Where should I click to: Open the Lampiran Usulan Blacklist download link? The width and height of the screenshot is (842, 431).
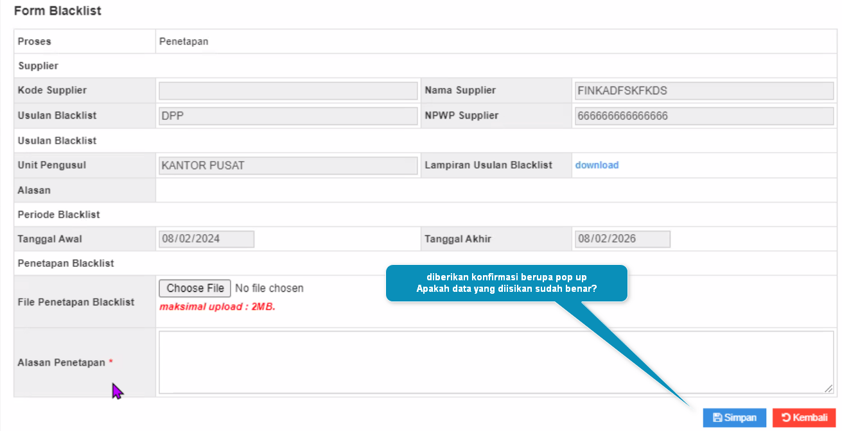click(597, 165)
